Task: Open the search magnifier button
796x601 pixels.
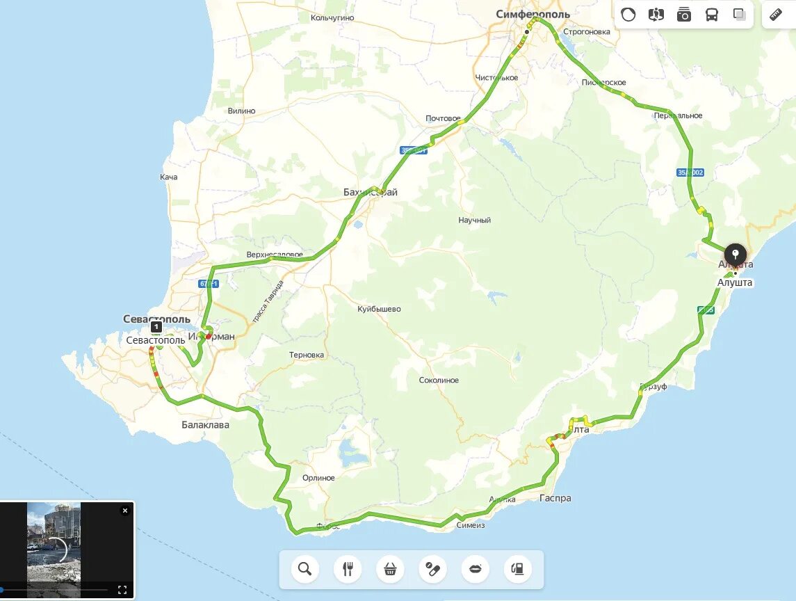Action: [x=304, y=569]
